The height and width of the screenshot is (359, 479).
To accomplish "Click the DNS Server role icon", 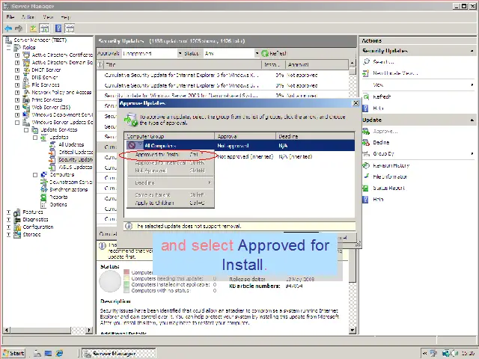I will pyautogui.click(x=27, y=78).
